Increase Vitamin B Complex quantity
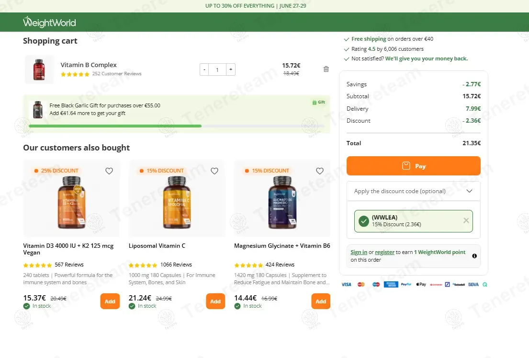 pos(231,69)
